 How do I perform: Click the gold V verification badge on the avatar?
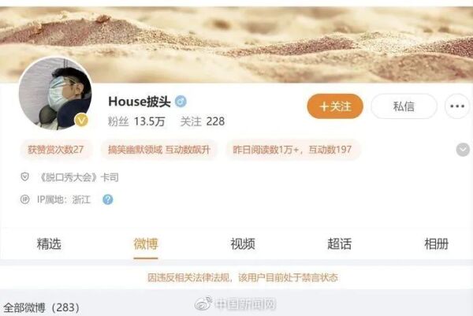tap(81, 121)
